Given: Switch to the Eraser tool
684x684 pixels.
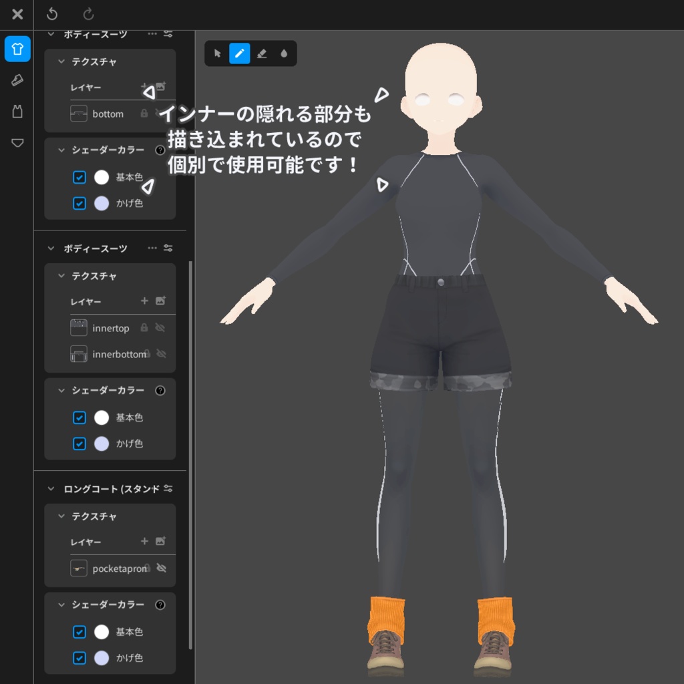Looking at the screenshot, I should pyautogui.click(x=261, y=53).
